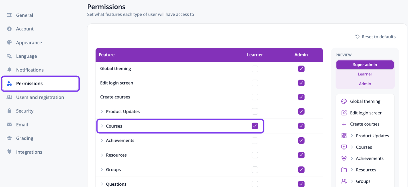The height and width of the screenshot is (187, 408).
Task: Toggle Admin checkbox for Achievements
Action: pyautogui.click(x=301, y=140)
